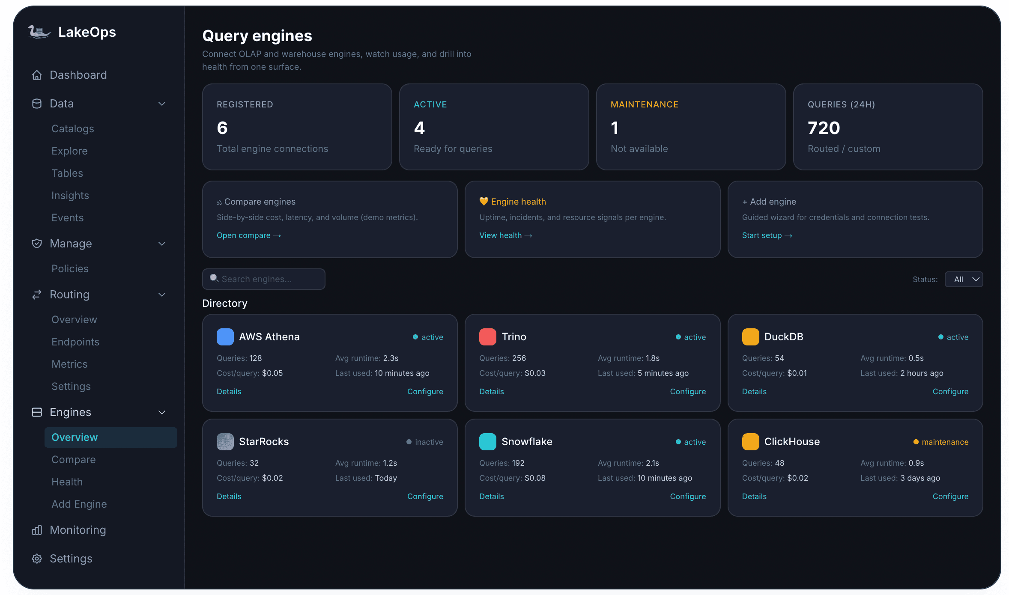Collapse the Routing section chevron

coord(162,295)
